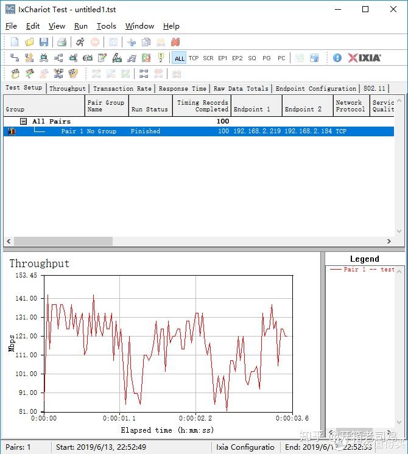This screenshot has width=408, height=454.
Task: Add a video pair with TV icon
Action: [x=44, y=58]
